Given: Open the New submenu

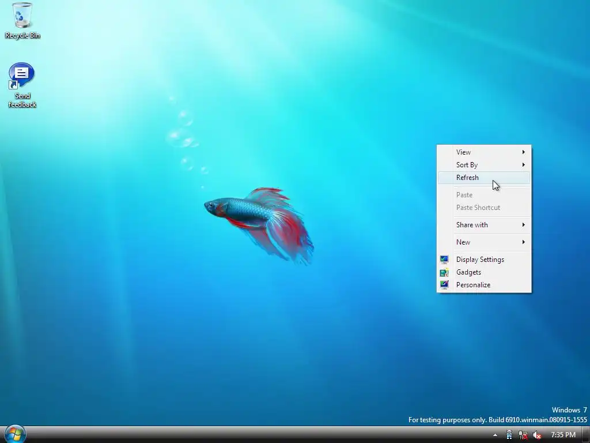Looking at the screenshot, I should [x=484, y=242].
